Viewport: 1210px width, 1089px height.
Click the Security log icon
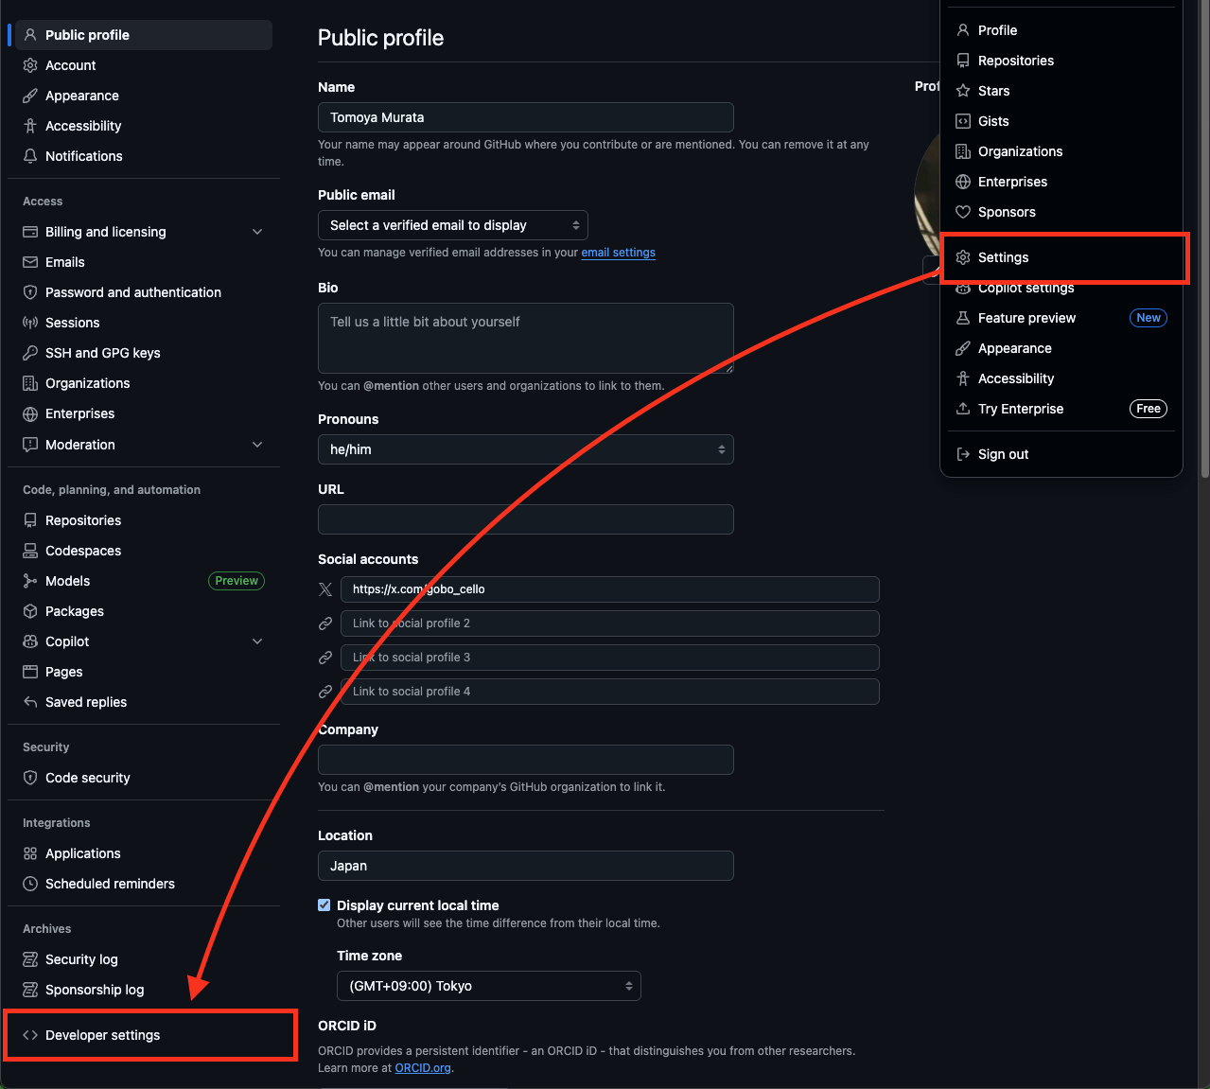(x=30, y=959)
